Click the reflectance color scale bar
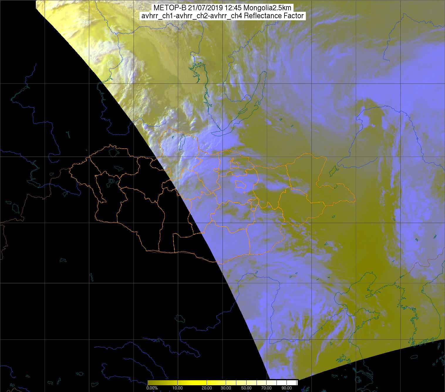The width and height of the screenshot is (445, 392). coord(222,382)
